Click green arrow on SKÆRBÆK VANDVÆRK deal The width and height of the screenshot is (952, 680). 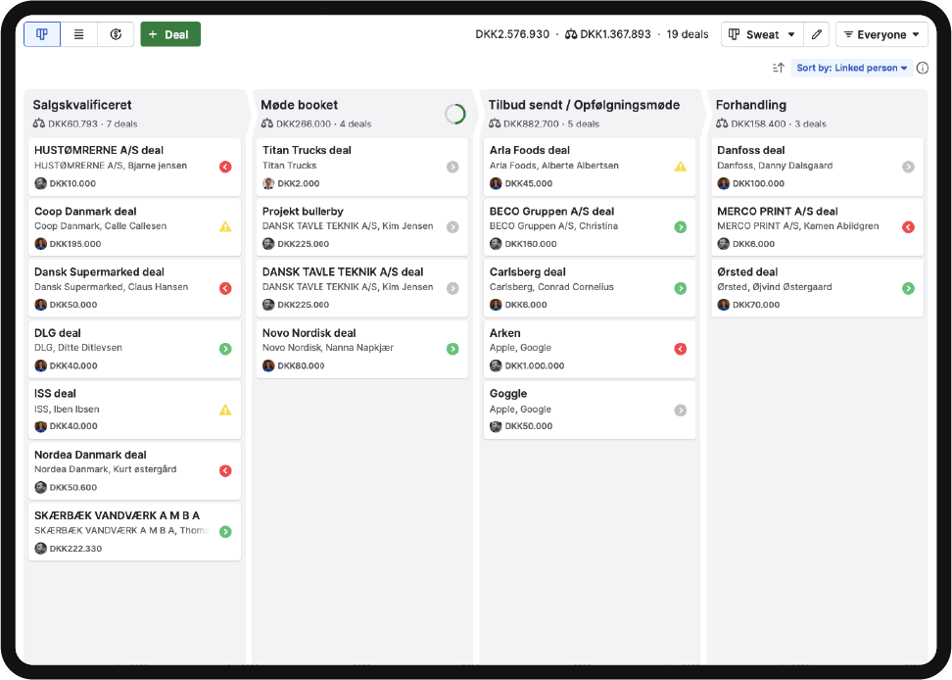(x=225, y=532)
